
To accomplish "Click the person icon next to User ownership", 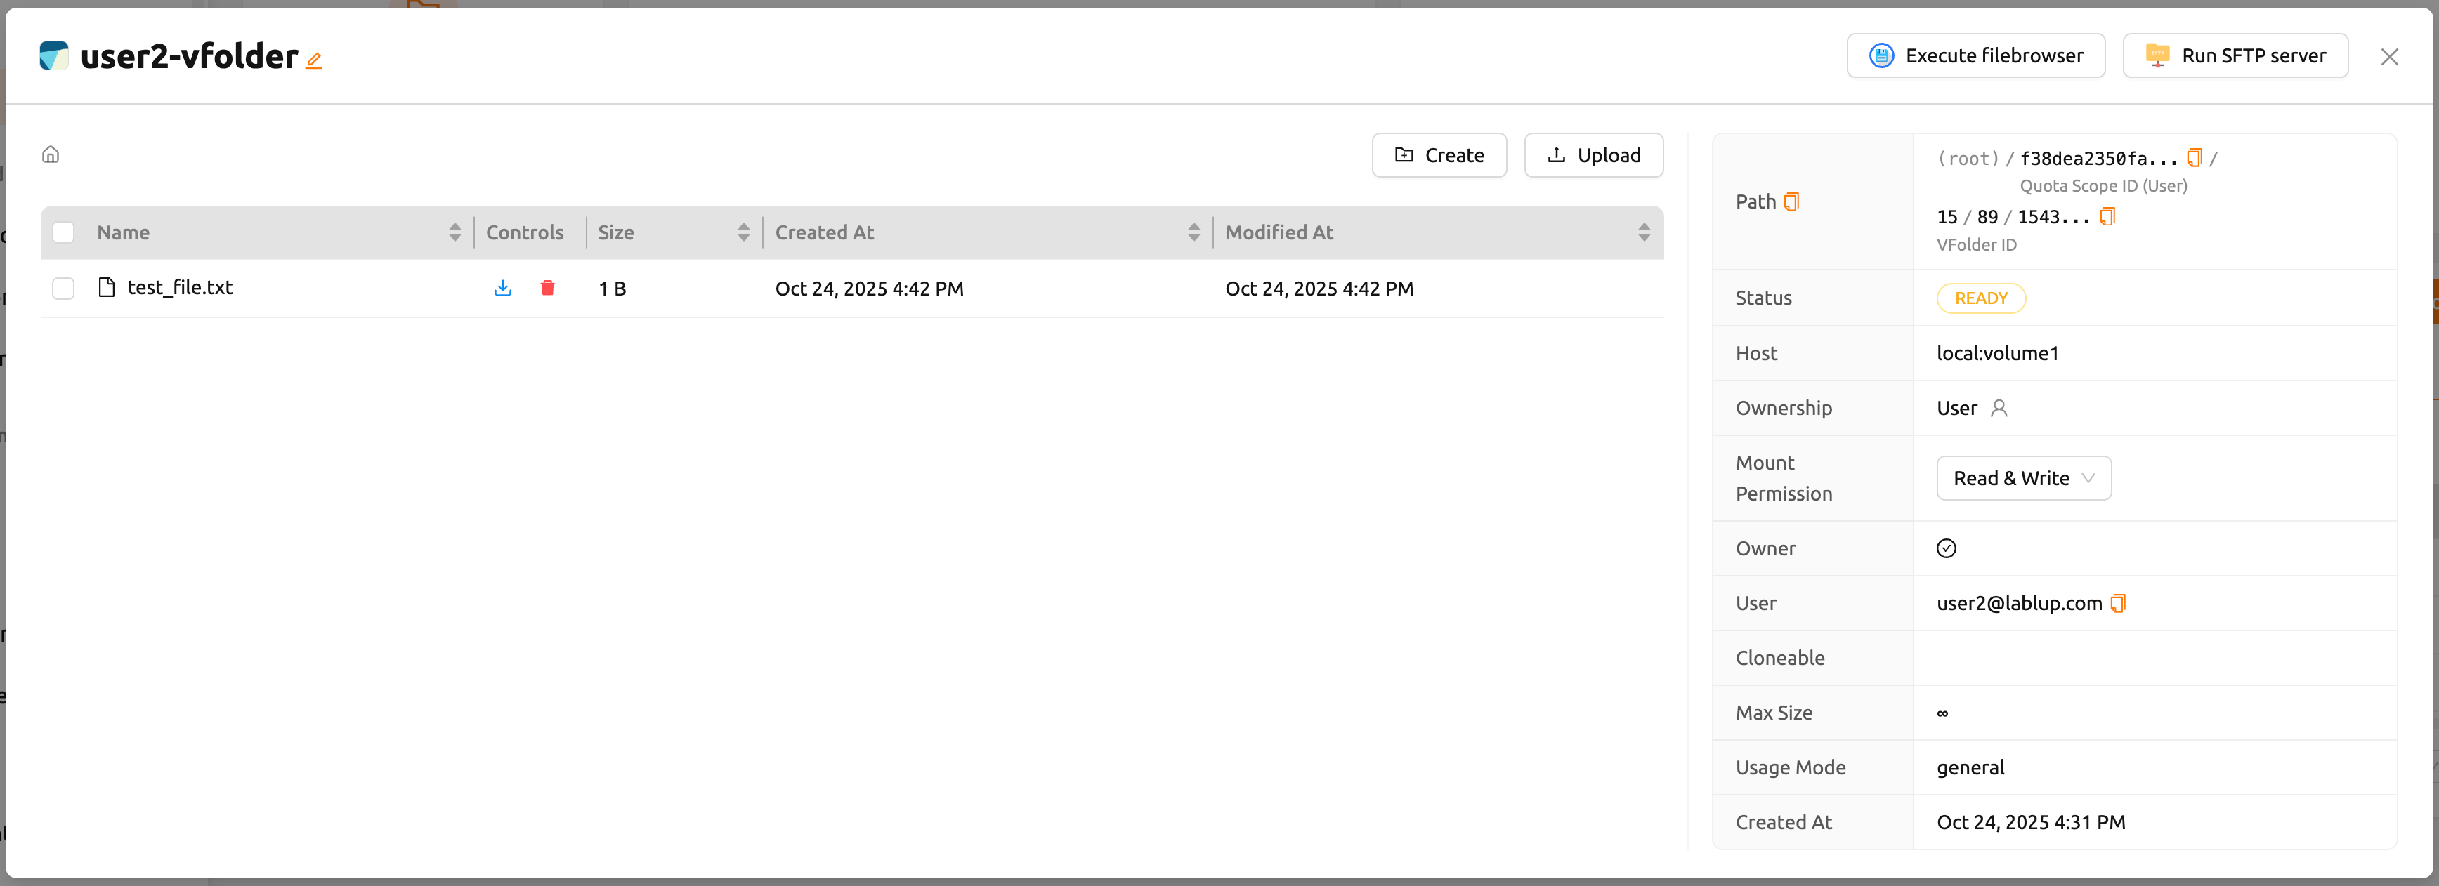I will pyautogui.click(x=1999, y=408).
